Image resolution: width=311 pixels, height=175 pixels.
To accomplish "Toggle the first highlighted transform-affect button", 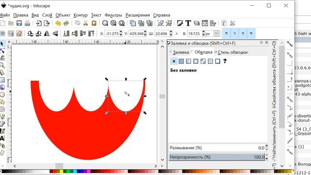I will [226, 34].
